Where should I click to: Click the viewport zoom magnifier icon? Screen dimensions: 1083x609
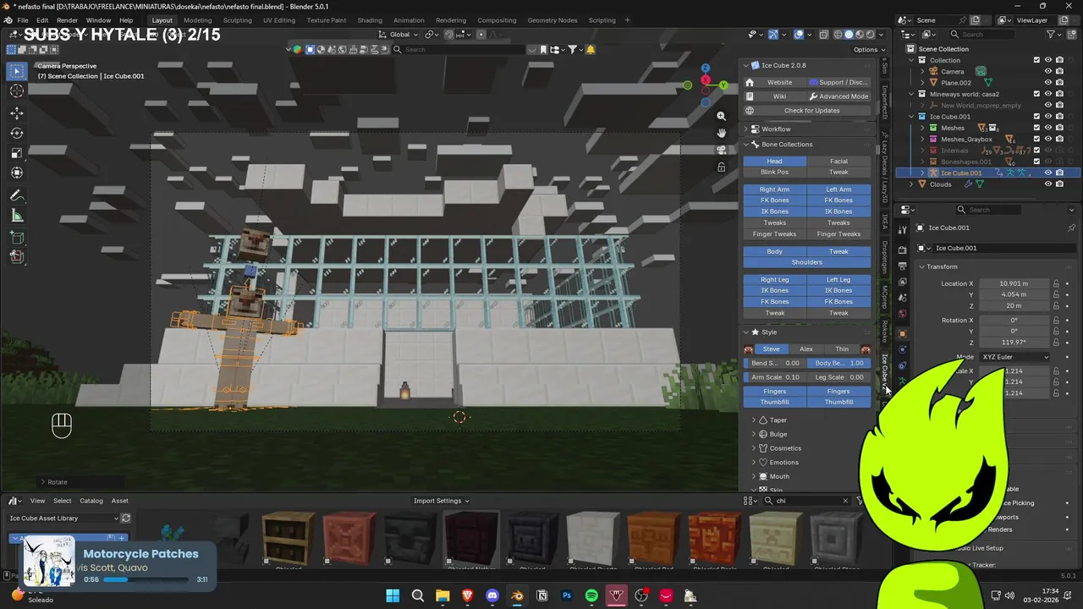tap(721, 116)
